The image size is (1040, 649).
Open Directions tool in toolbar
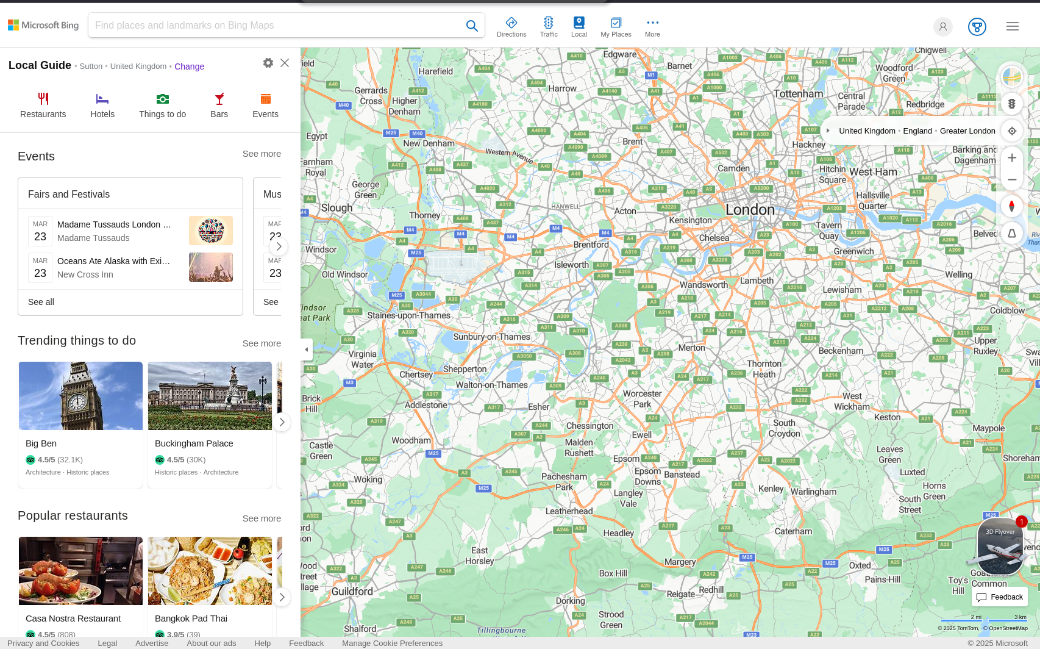[511, 27]
